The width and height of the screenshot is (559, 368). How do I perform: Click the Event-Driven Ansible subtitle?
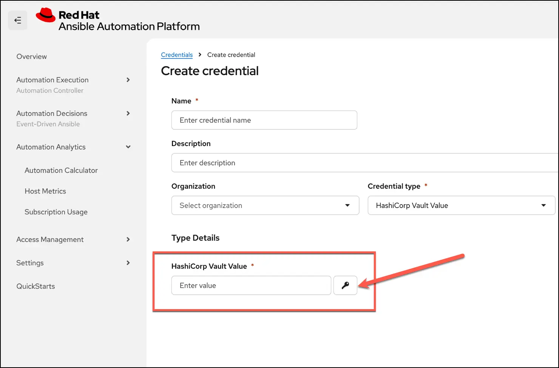(48, 124)
